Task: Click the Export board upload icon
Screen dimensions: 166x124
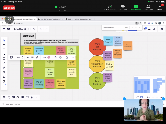Action: coord(34,29)
